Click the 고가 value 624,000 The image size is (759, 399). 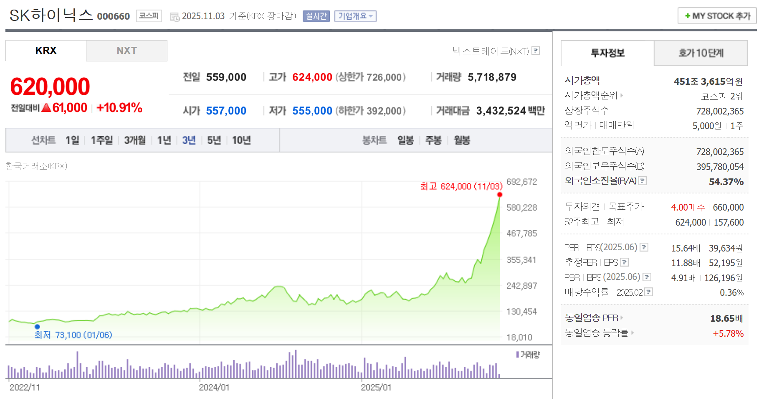tap(312, 77)
